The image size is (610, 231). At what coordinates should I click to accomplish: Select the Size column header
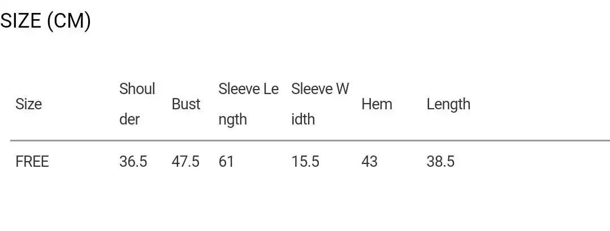[x=28, y=104]
